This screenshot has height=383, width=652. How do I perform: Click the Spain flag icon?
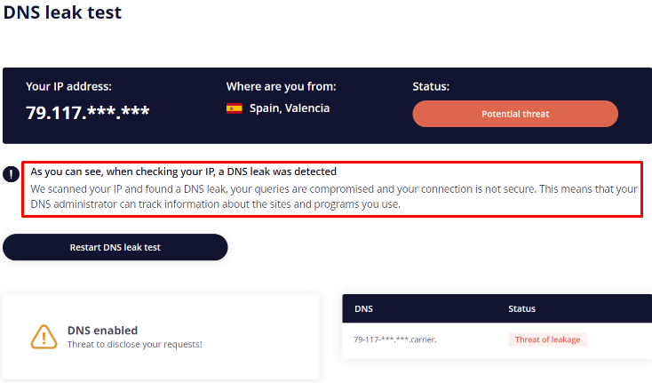tap(235, 108)
